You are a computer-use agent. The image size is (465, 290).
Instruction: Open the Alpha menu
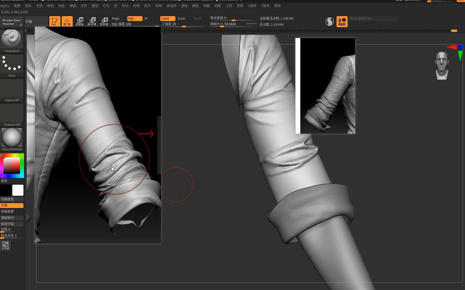coord(5,6)
